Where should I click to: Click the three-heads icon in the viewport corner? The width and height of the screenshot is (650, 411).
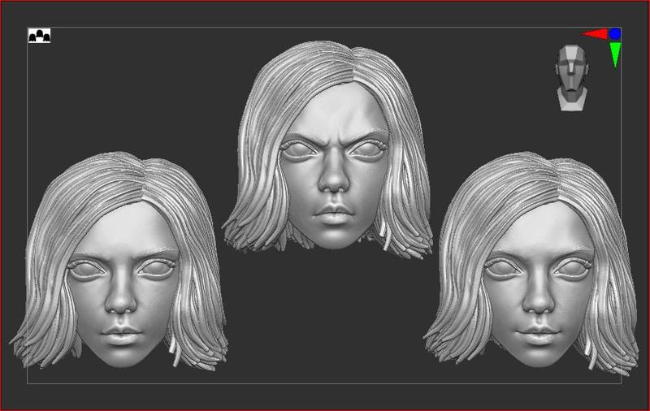pyautogui.click(x=39, y=36)
